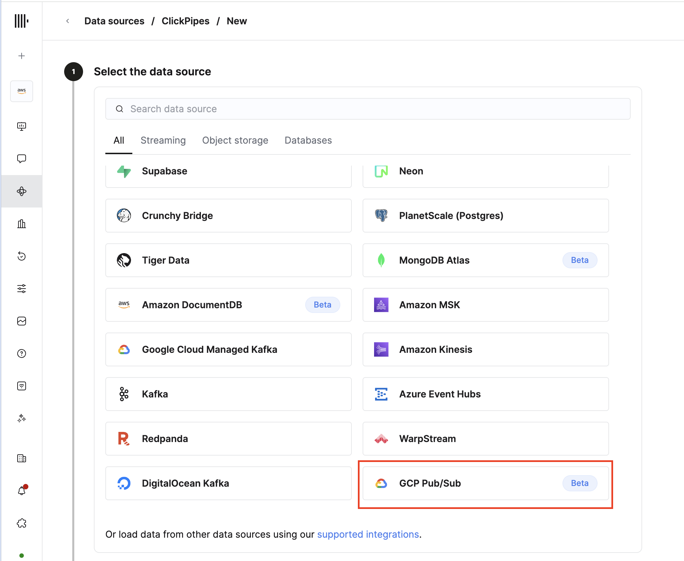Select the Azure Event Hubs card
684x561 pixels.
coord(485,394)
